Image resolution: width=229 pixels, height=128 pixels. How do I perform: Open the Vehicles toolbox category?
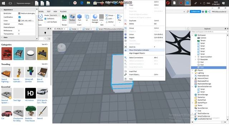(x=7, y=54)
